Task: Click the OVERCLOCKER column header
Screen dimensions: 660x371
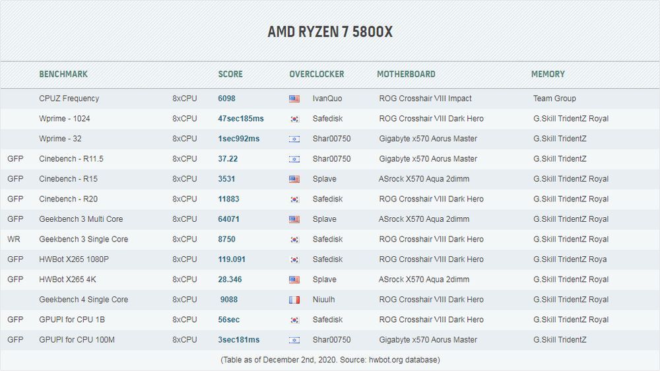Action: pyautogui.click(x=317, y=74)
